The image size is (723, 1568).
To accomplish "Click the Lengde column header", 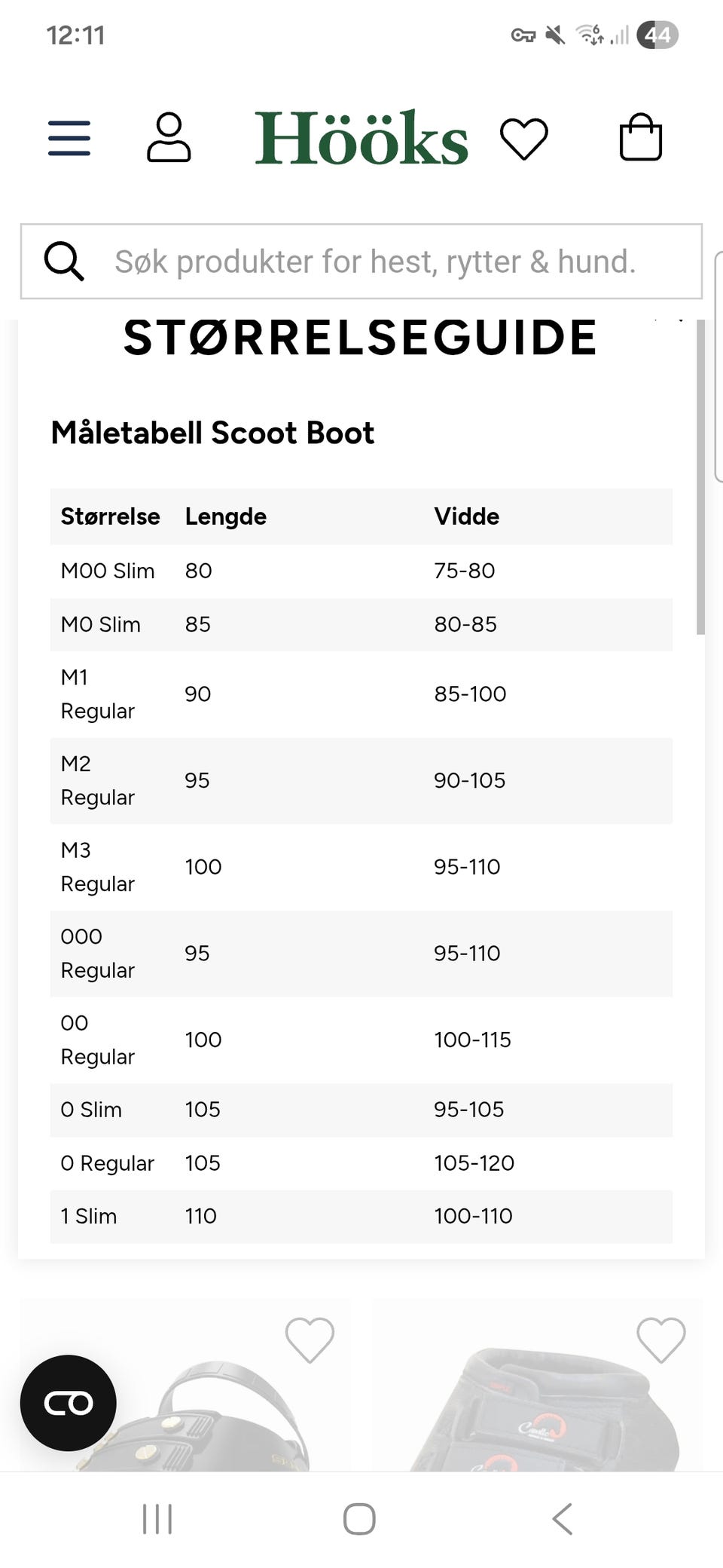I will (x=226, y=516).
